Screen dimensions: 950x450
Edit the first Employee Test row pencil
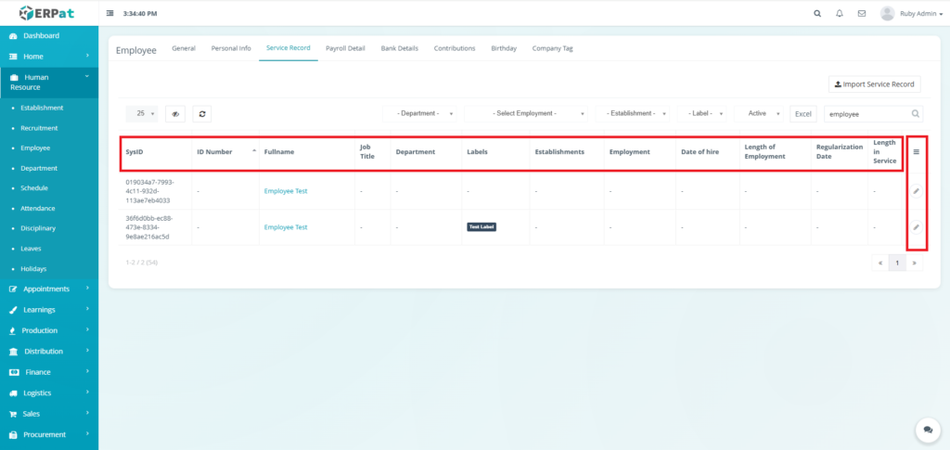tap(916, 191)
